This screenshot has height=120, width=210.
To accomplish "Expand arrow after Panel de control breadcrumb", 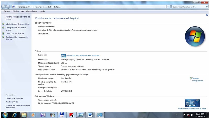I will coord(33,7).
